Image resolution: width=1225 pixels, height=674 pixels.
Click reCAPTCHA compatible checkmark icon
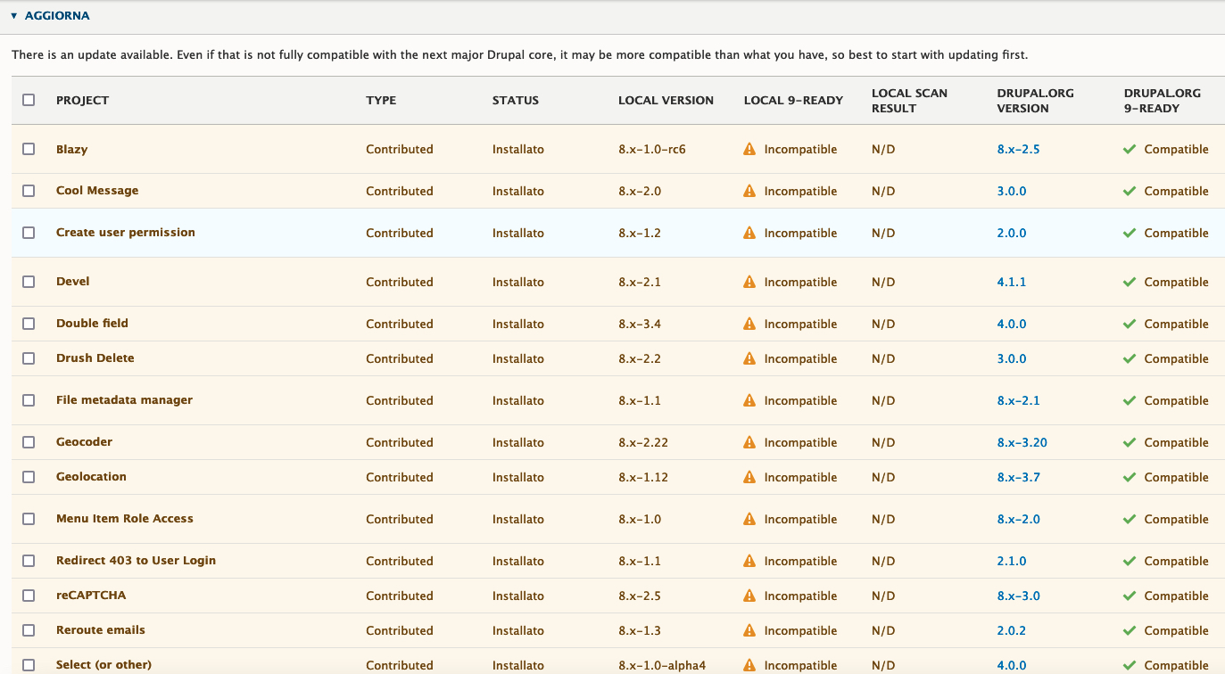click(x=1130, y=596)
